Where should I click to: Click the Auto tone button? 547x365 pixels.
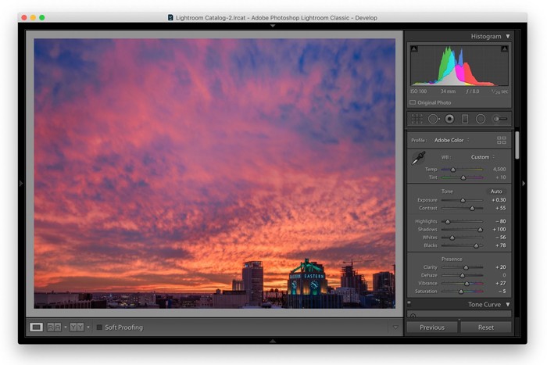pyautogui.click(x=496, y=191)
